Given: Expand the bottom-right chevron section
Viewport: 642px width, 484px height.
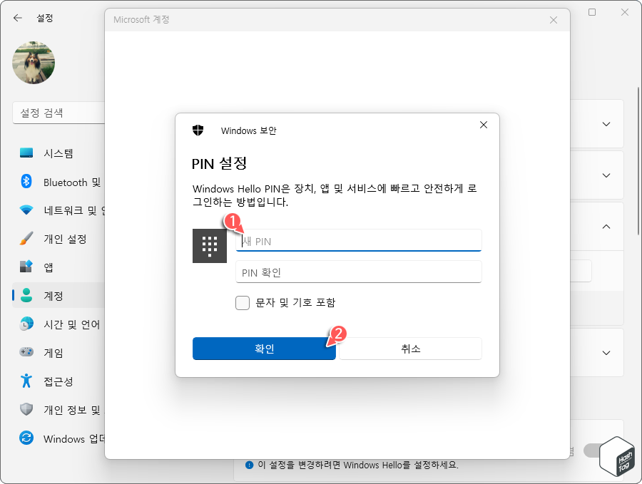Looking at the screenshot, I should (606, 353).
